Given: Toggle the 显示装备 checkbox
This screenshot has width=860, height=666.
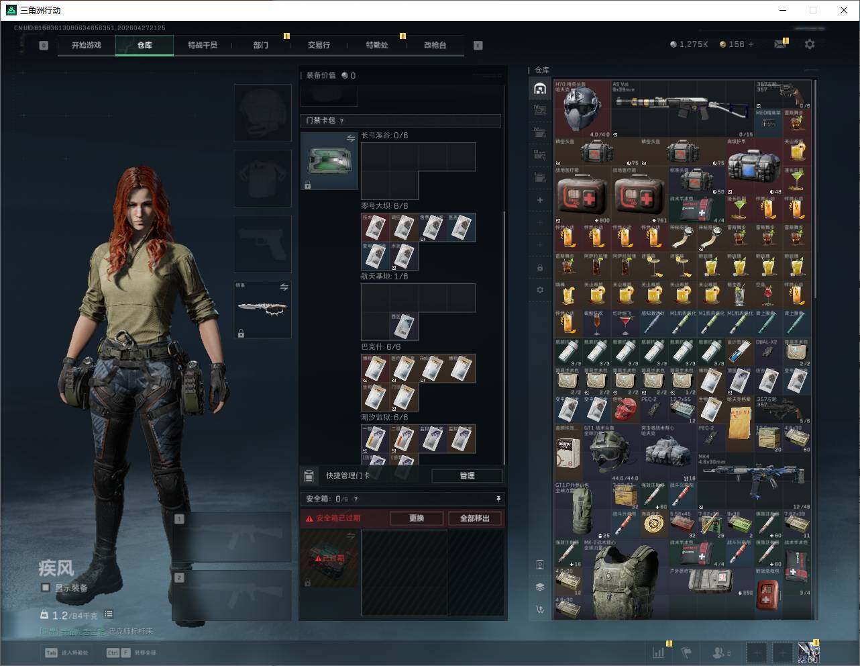Looking at the screenshot, I should [x=46, y=588].
